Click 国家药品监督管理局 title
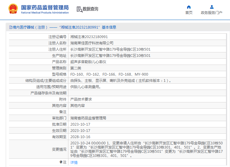 click(x=45, y=7)
